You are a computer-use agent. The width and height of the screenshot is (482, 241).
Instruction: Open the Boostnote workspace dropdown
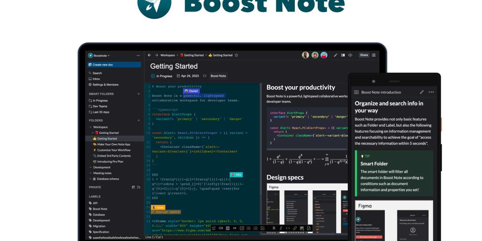99,55
